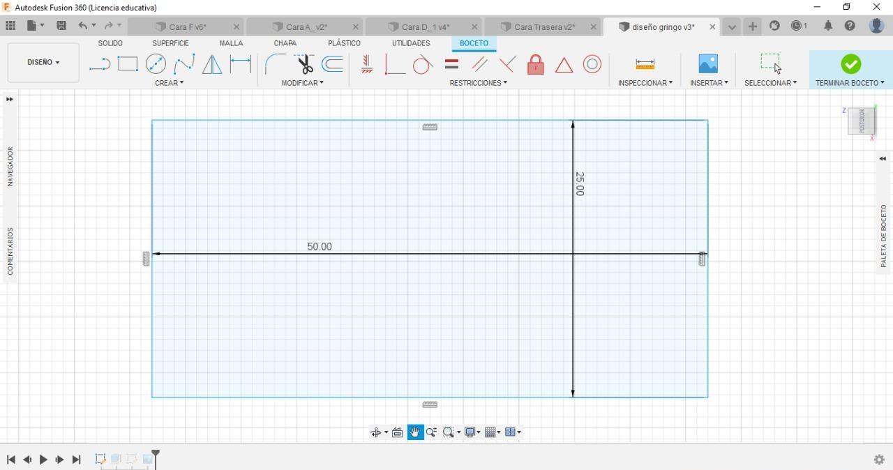Expand the INSPECCIONAR dropdown
The width and height of the screenshot is (893, 470).
(645, 83)
